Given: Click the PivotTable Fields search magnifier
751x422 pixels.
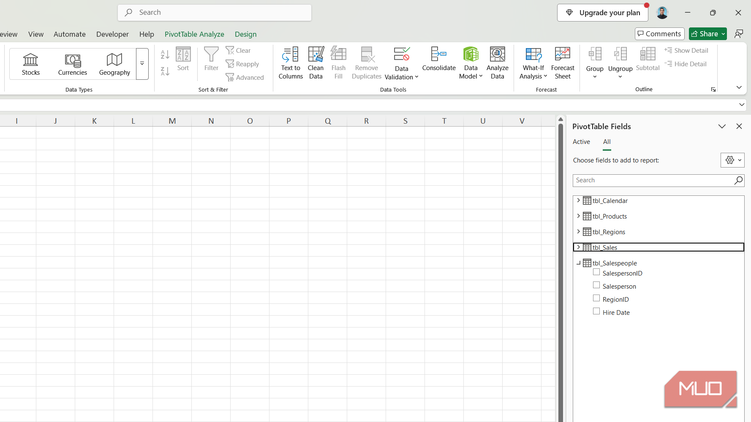Looking at the screenshot, I should [738, 180].
